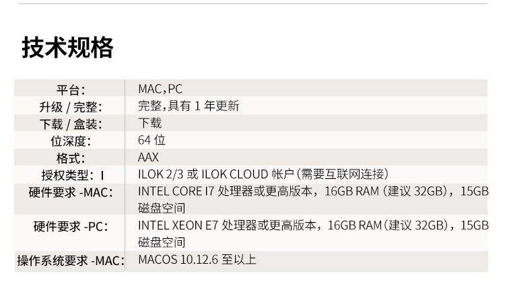Select the 位深度 row label

tap(71, 141)
